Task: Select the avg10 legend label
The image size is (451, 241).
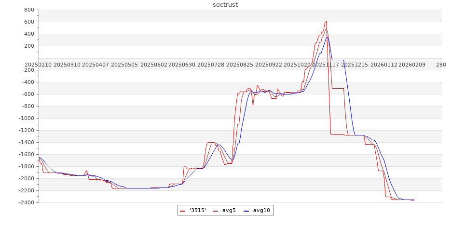Action: pos(261,211)
